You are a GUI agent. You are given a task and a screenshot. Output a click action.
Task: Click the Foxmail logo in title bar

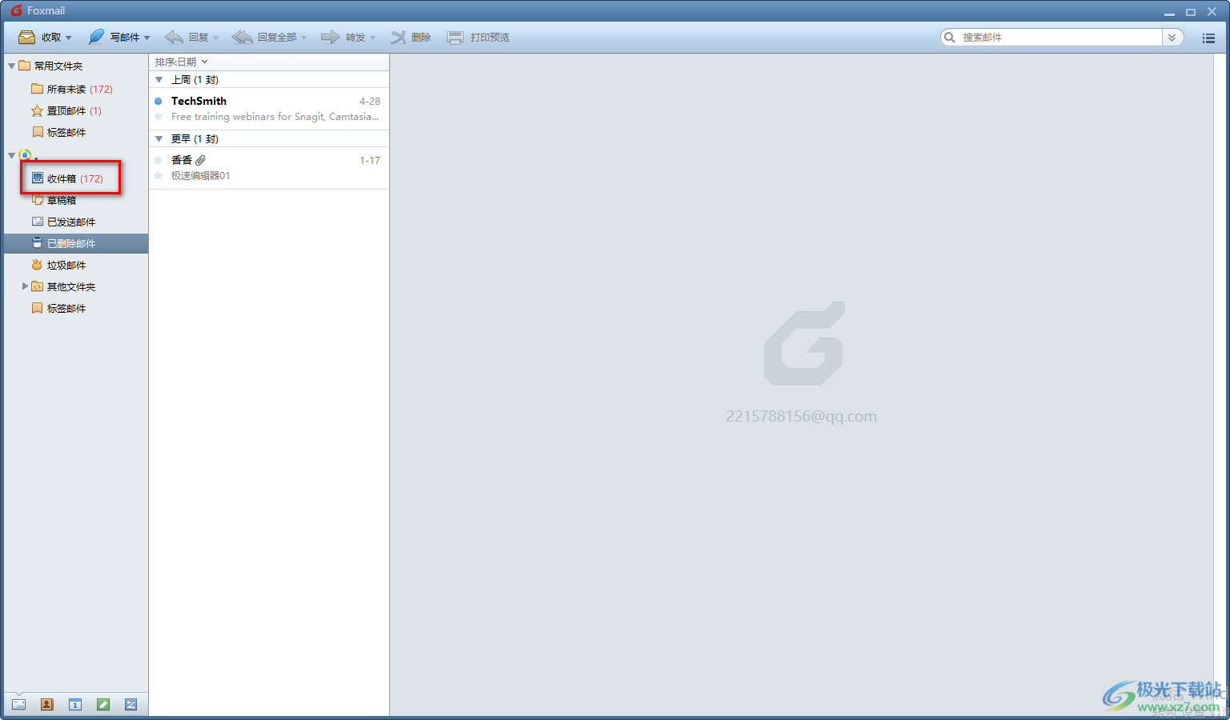[x=16, y=10]
